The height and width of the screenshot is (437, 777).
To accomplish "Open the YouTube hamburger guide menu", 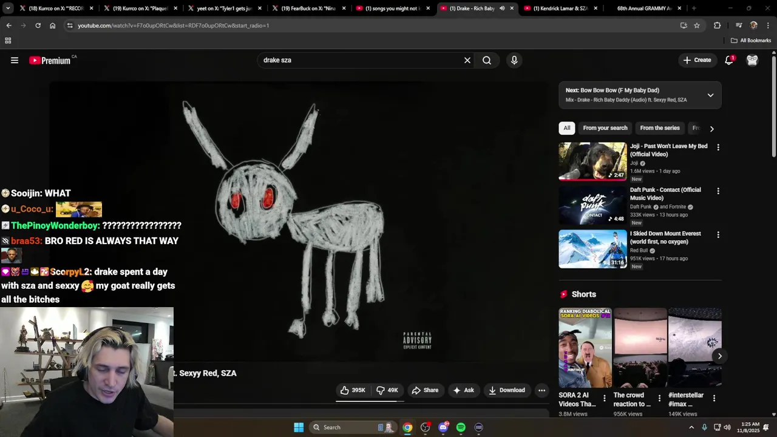I will coord(15,60).
